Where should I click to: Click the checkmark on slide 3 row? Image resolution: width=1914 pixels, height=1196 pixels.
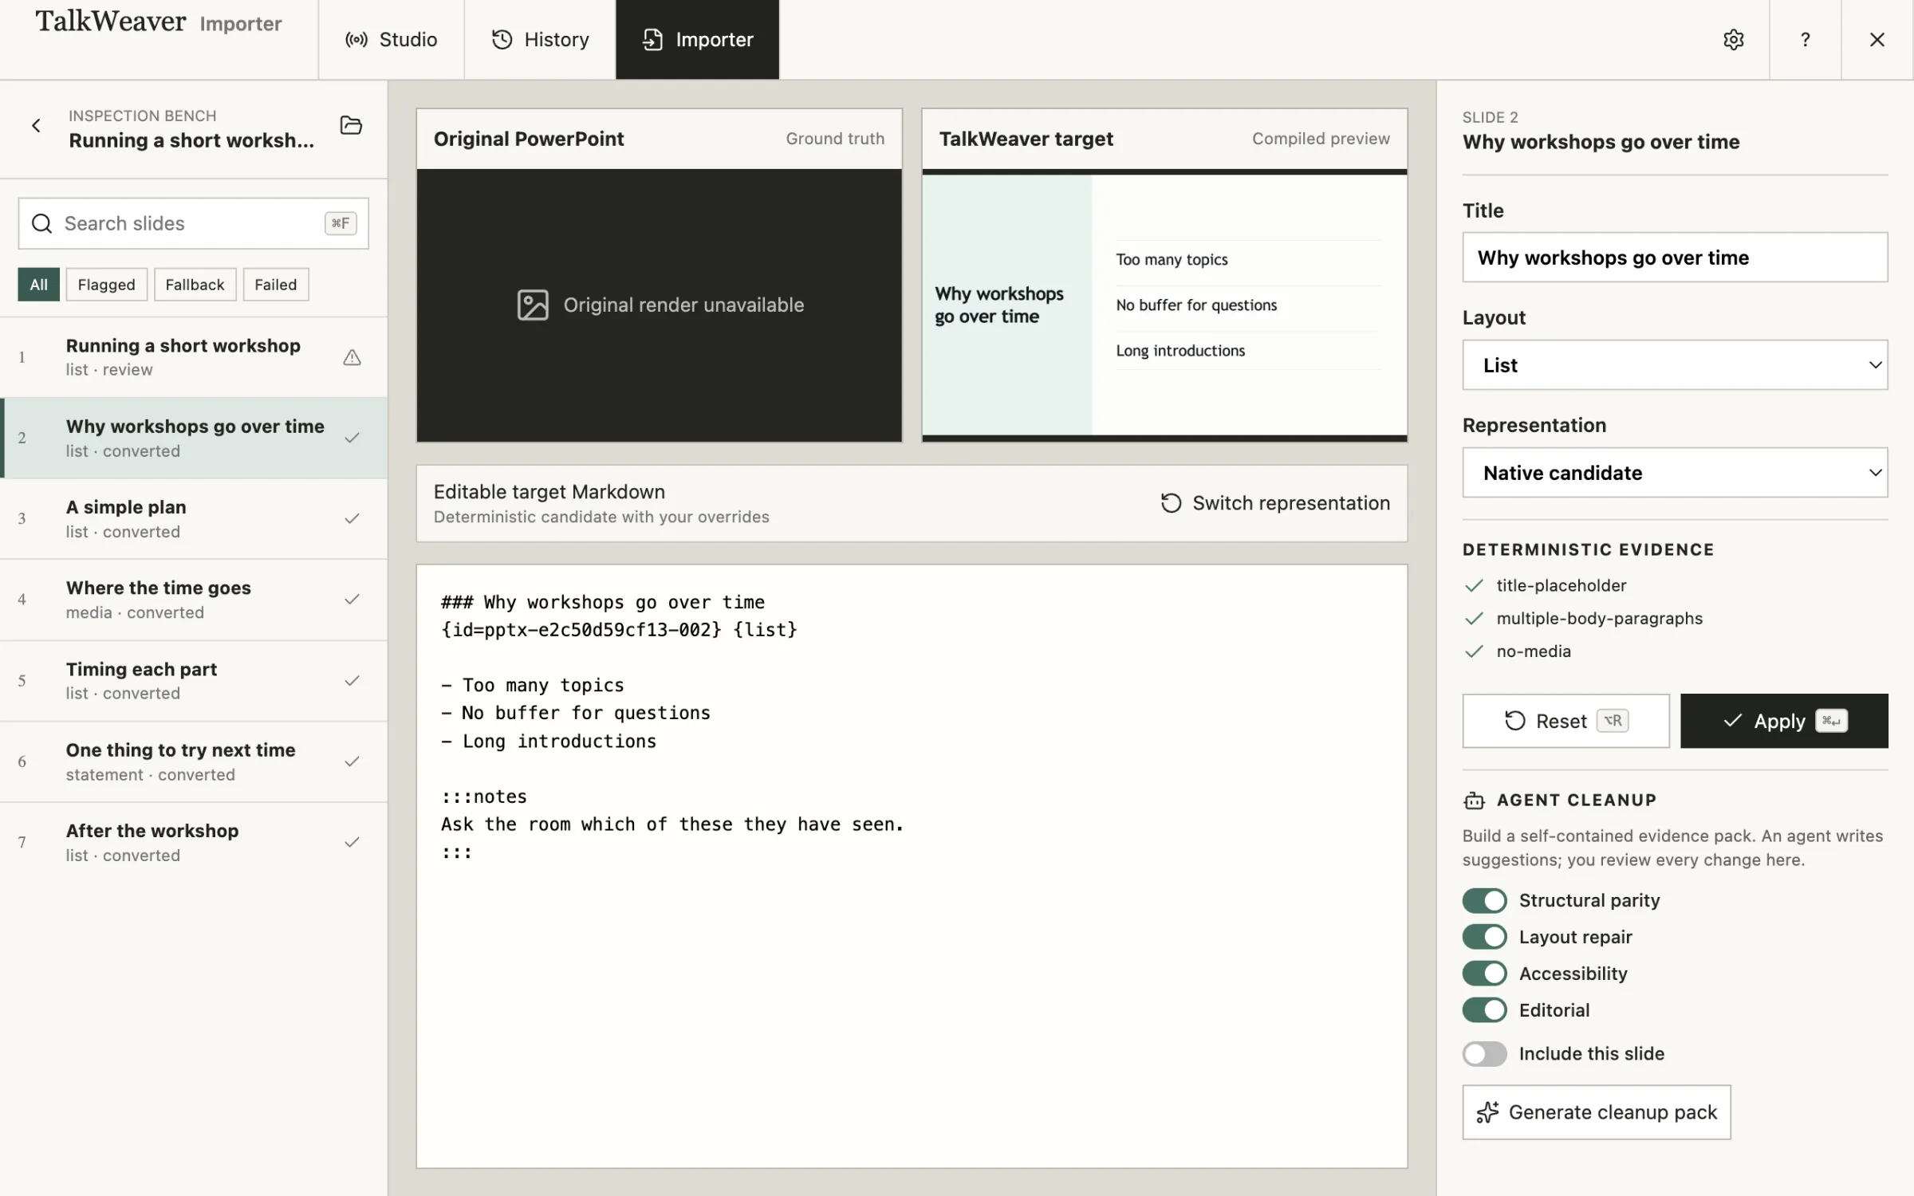point(352,518)
